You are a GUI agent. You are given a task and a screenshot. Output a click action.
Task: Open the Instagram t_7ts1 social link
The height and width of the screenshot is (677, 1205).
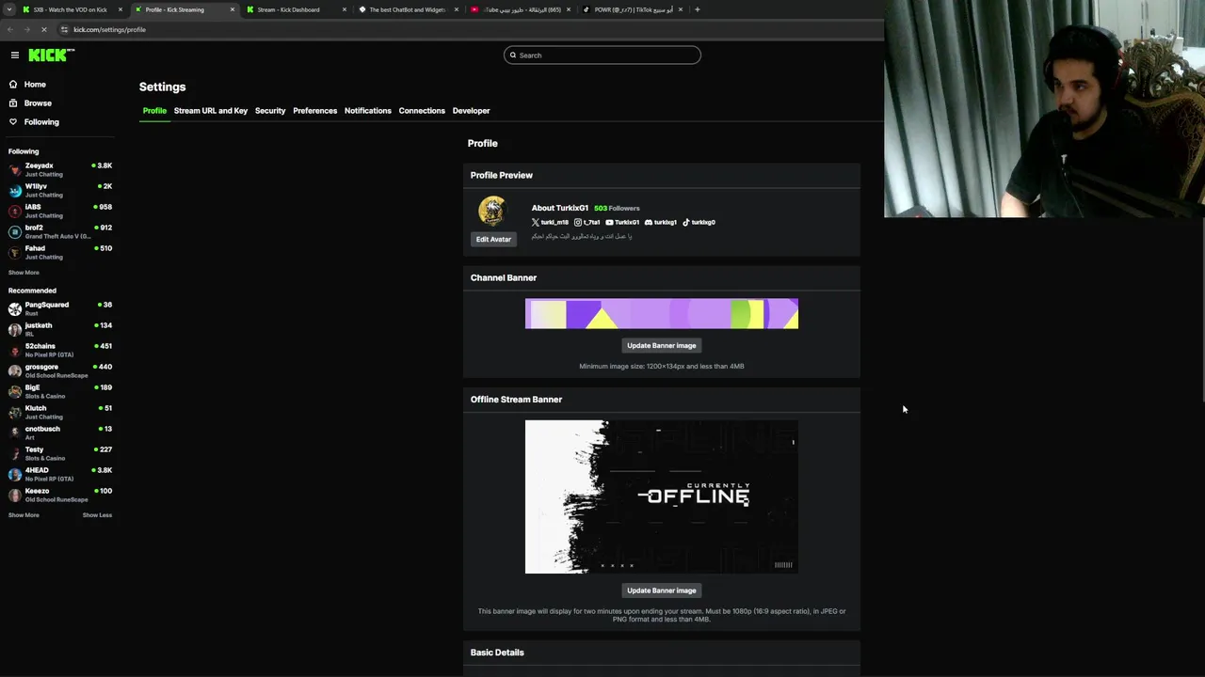[x=587, y=223]
